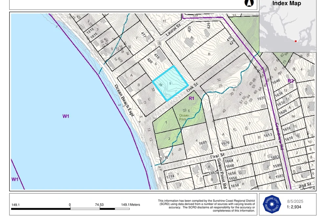The image size is (333, 220).
Task: Click address label '1664'
Action: pyautogui.click(x=229, y=161)
